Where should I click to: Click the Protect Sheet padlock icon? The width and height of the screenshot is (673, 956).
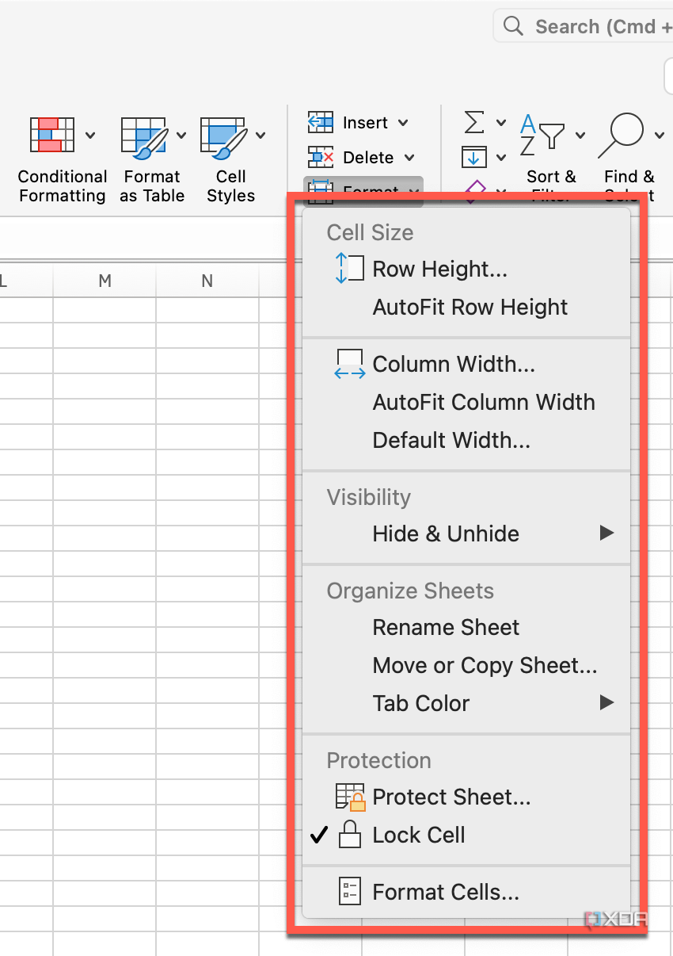pos(352,797)
